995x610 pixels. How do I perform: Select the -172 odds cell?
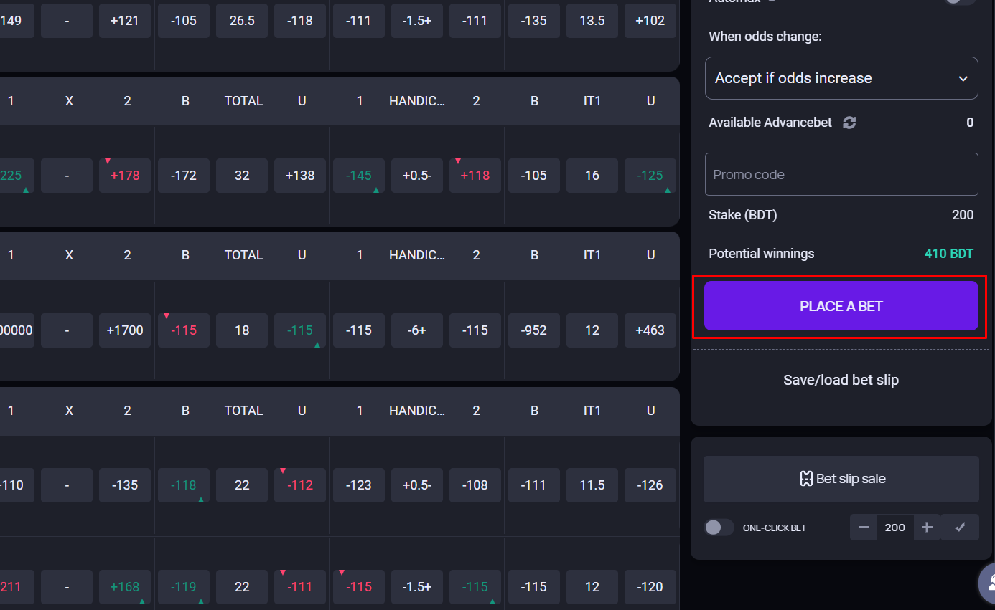184,176
